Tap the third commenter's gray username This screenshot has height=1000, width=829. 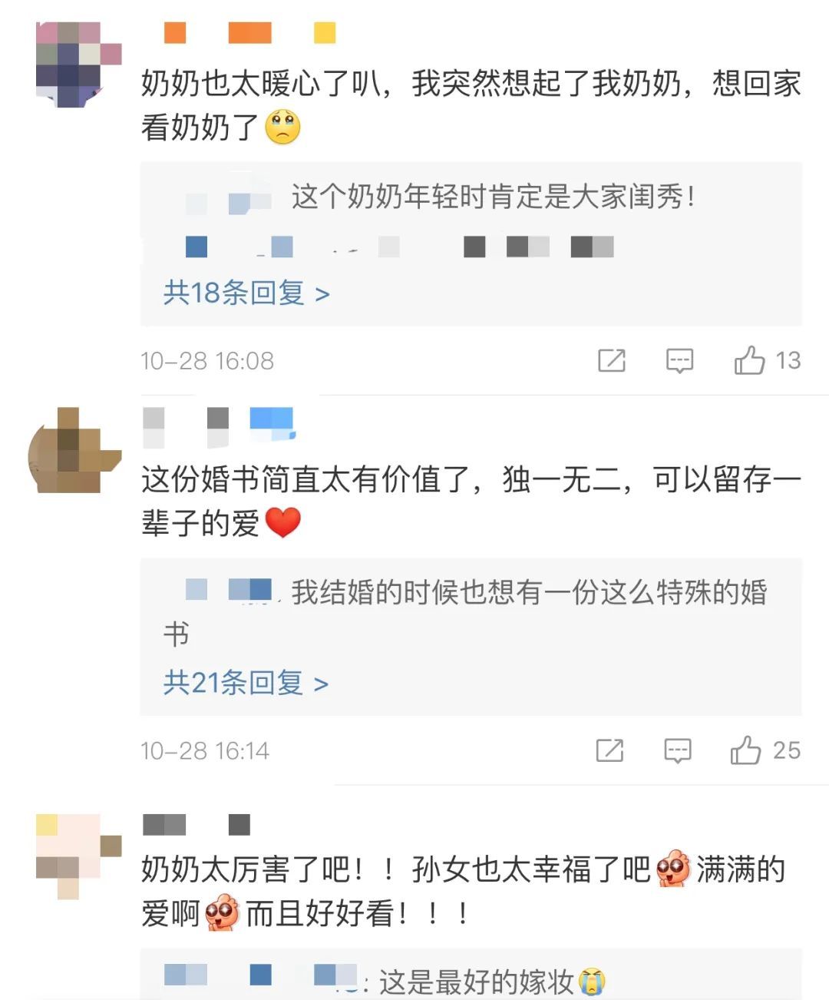tap(197, 825)
